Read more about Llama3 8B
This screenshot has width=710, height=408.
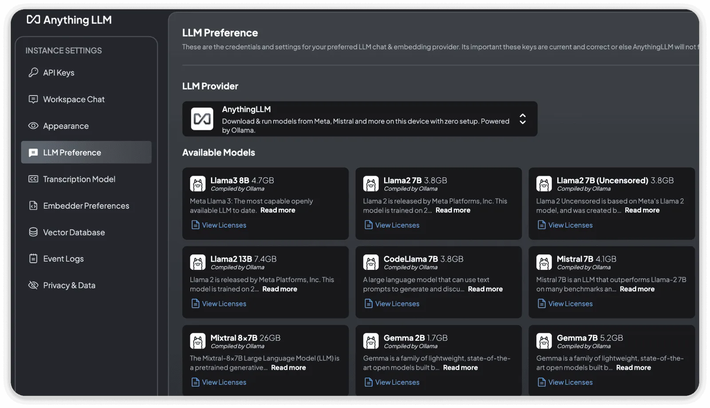point(278,210)
